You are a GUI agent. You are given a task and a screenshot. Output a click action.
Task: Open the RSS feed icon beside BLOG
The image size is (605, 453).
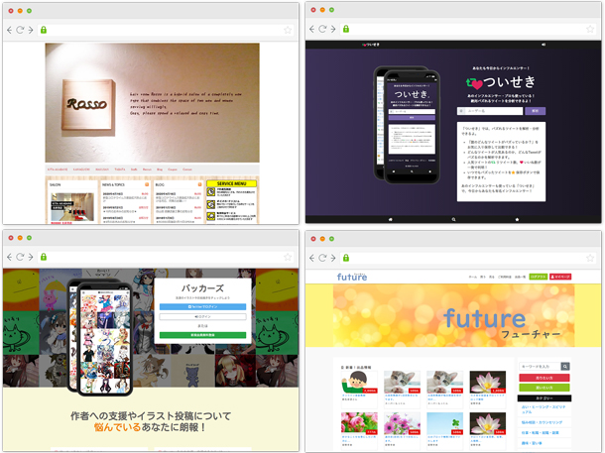click(x=200, y=184)
